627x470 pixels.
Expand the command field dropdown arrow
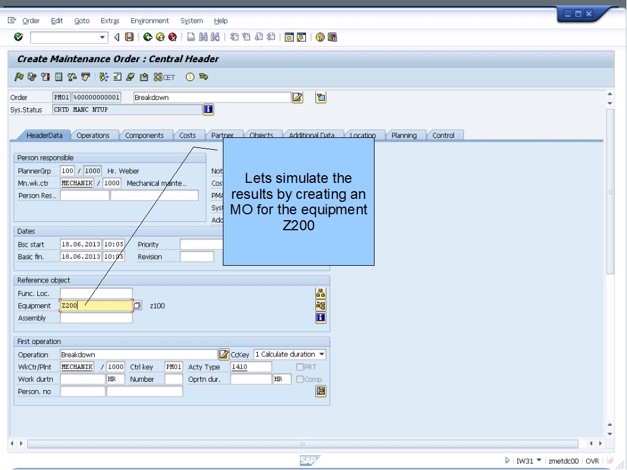(104, 37)
